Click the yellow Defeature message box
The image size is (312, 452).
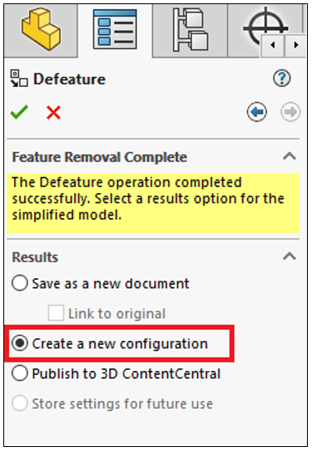pos(153,203)
